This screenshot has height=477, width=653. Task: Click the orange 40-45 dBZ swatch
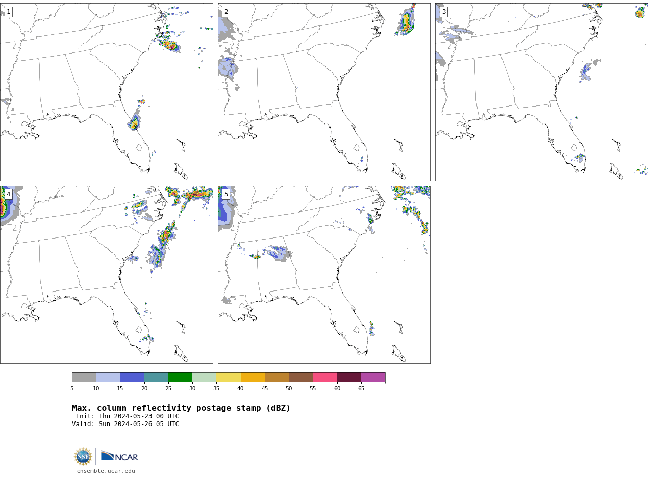click(x=253, y=377)
